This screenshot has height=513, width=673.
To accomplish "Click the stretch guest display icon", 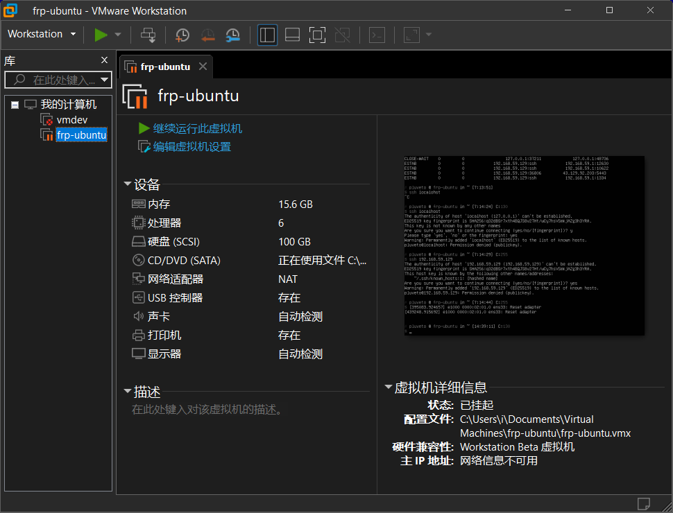I will pyautogui.click(x=411, y=35).
